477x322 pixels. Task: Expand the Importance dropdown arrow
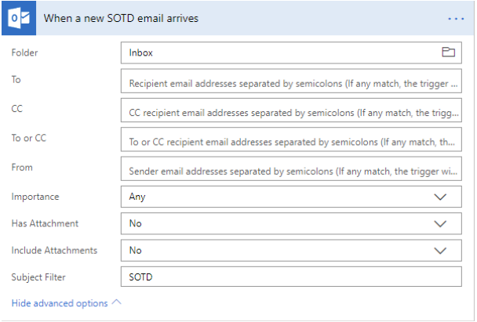[440, 197]
